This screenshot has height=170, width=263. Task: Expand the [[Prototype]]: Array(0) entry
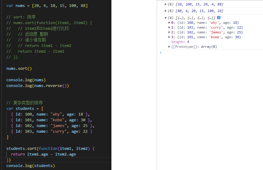(169, 47)
